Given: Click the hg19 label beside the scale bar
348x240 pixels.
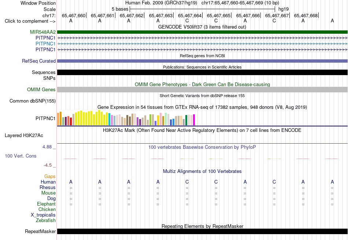Looking at the screenshot, I should tap(284, 9).
